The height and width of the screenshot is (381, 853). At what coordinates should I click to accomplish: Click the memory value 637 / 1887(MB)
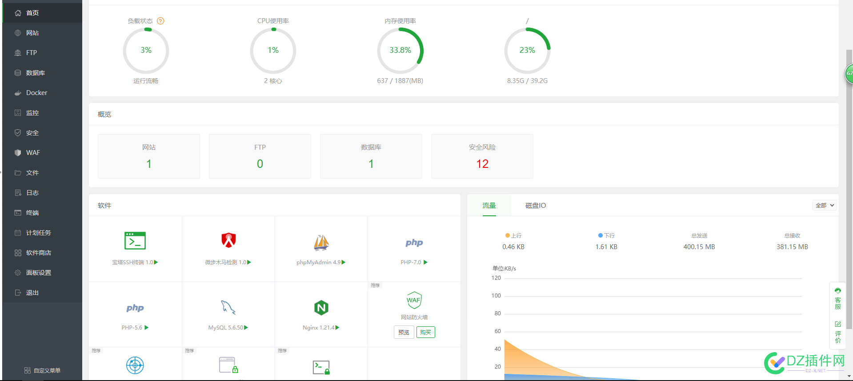click(x=400, y=81)
